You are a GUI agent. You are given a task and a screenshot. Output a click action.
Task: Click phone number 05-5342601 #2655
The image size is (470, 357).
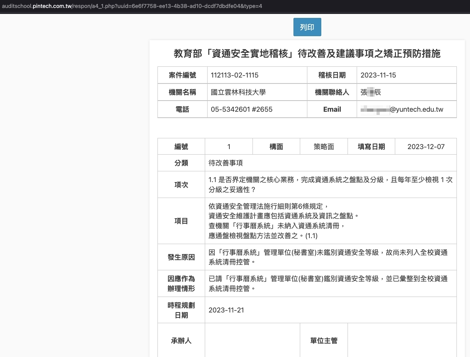pyautogui.click(x=242, y=109)
